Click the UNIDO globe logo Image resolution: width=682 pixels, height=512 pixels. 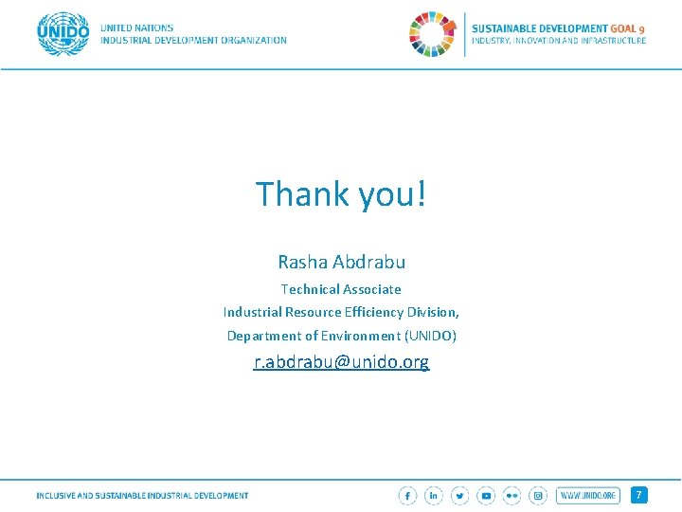click(x=63, y=34)
